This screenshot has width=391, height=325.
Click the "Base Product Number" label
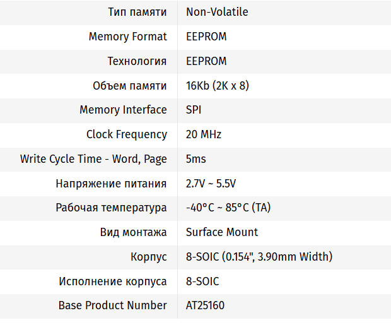(112, 305)
